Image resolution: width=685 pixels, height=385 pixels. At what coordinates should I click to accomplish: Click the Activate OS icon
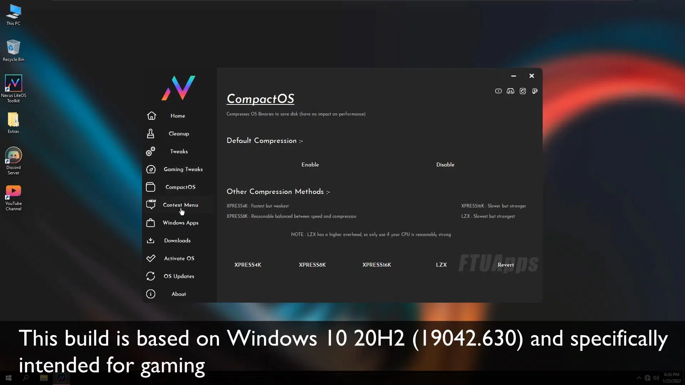pos(151,258)
